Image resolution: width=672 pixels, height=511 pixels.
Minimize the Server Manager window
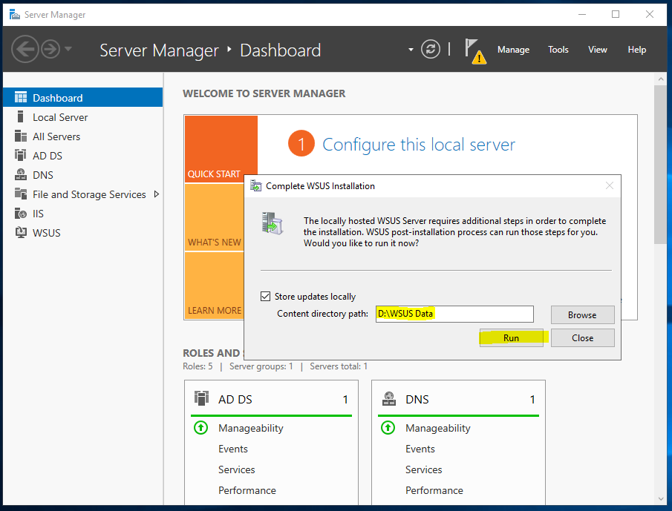pyautogui.click(x=581, y=14)
